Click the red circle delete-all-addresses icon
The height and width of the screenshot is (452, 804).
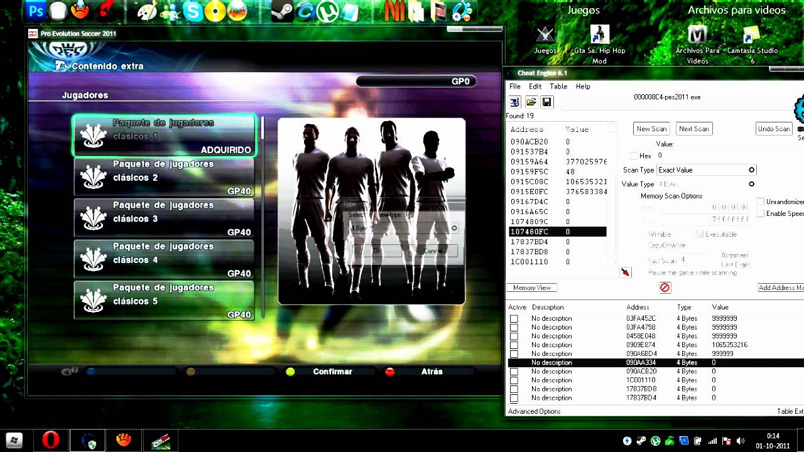tap(665, 288)
